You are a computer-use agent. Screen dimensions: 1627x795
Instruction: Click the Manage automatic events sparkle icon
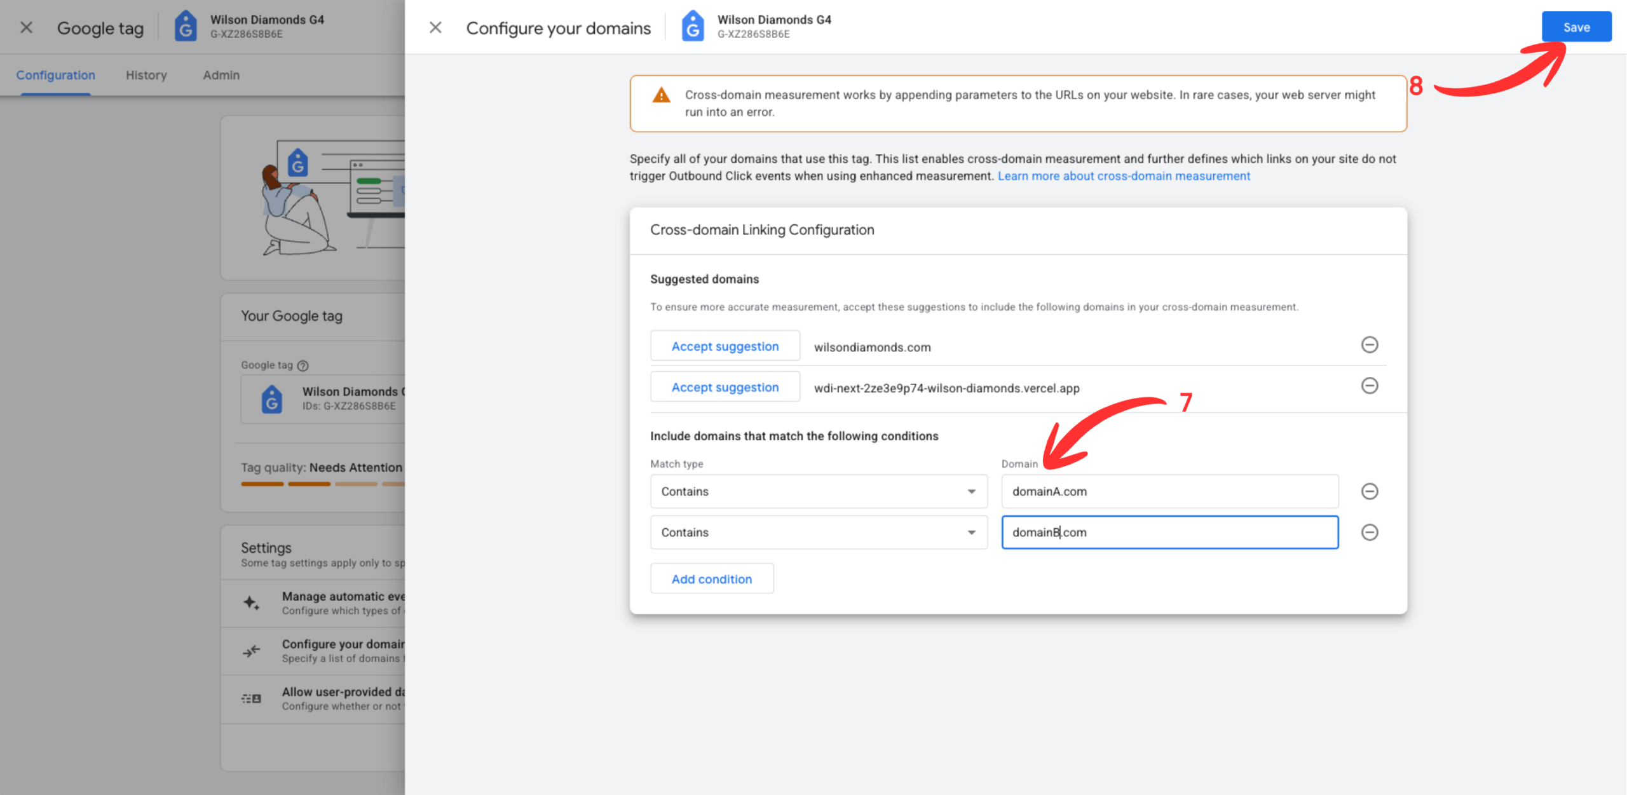point(252,602)
